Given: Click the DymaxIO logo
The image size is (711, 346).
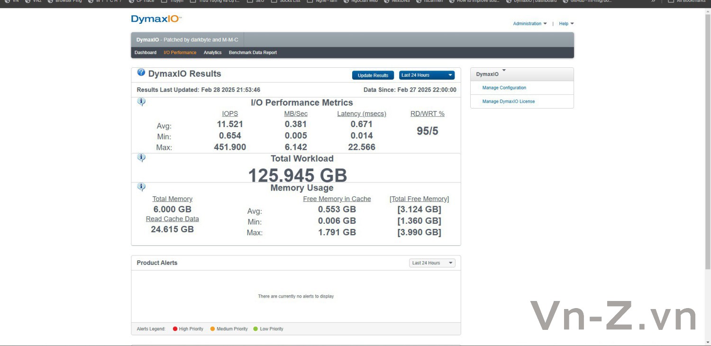Looking at the screenshot, I should (x=156, y=19).
